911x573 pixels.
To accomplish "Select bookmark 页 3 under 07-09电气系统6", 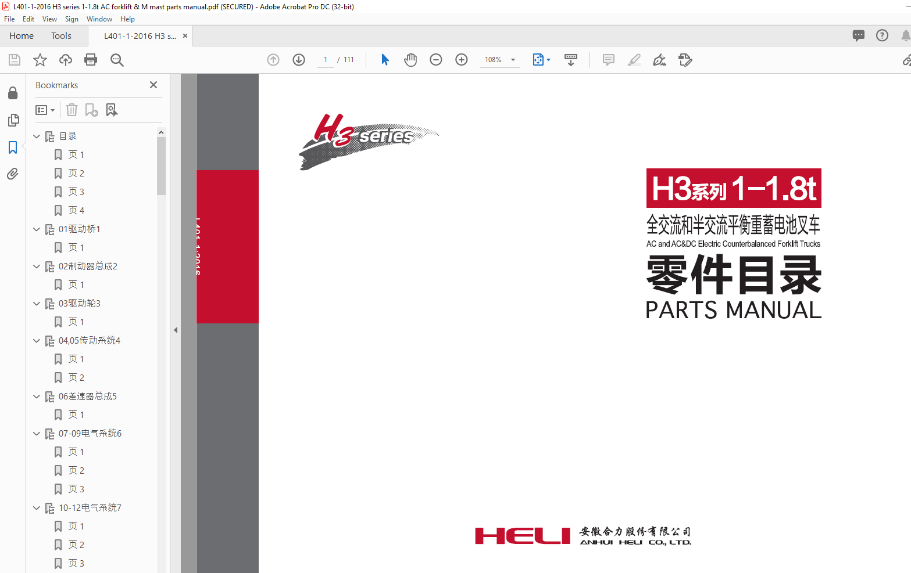I will [76, 489].
